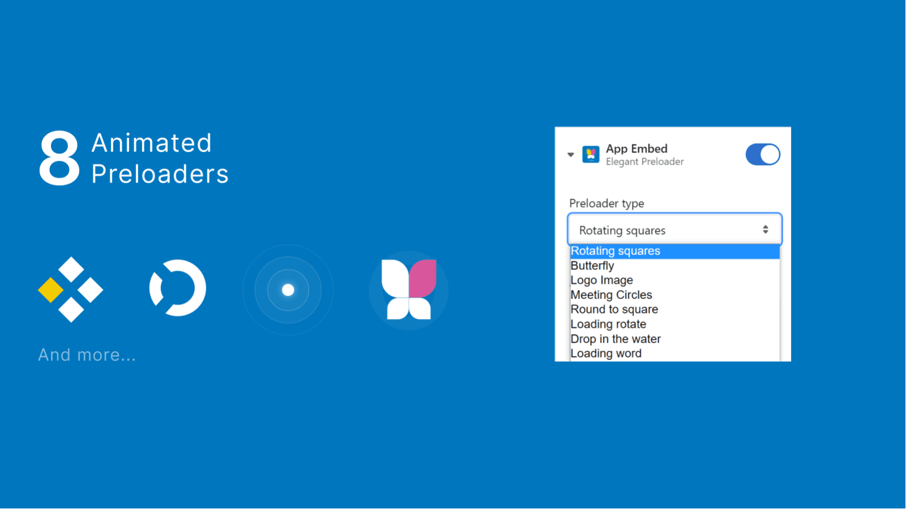
Task: Click the Elegant Preloader app icon
Action: click(x=591, y=154)
